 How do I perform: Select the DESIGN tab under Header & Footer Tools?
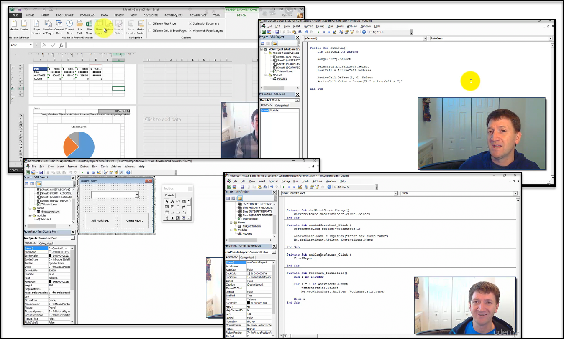242,15
